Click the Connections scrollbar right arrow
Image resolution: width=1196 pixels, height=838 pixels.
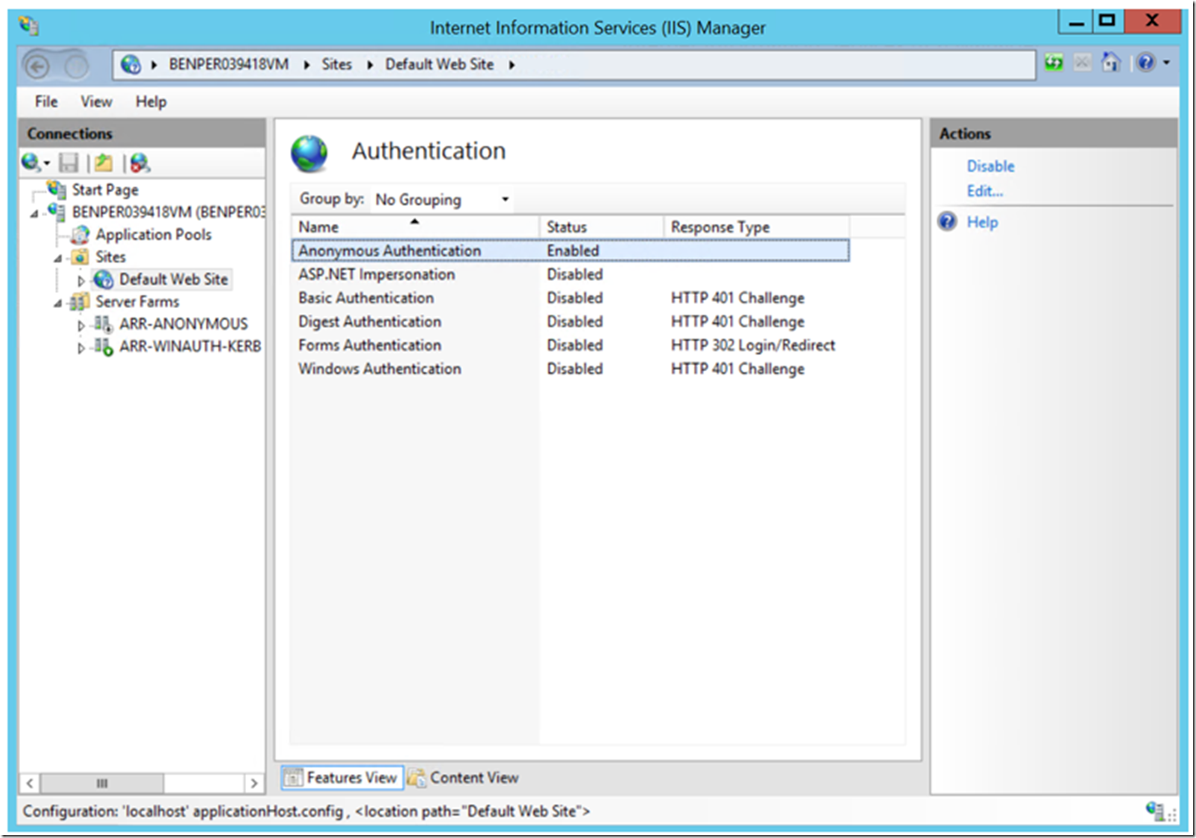(x=254, y=783)
